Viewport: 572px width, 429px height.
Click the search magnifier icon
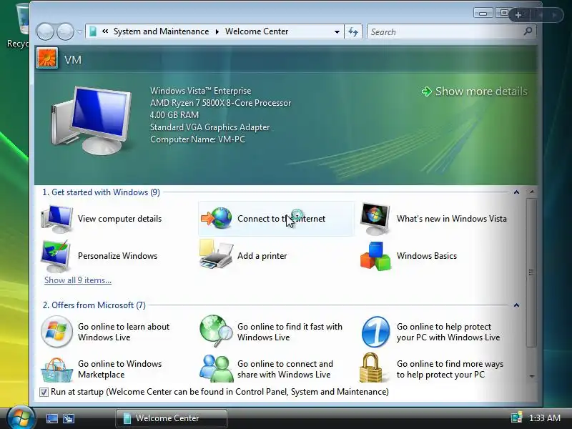click(528, 31)
